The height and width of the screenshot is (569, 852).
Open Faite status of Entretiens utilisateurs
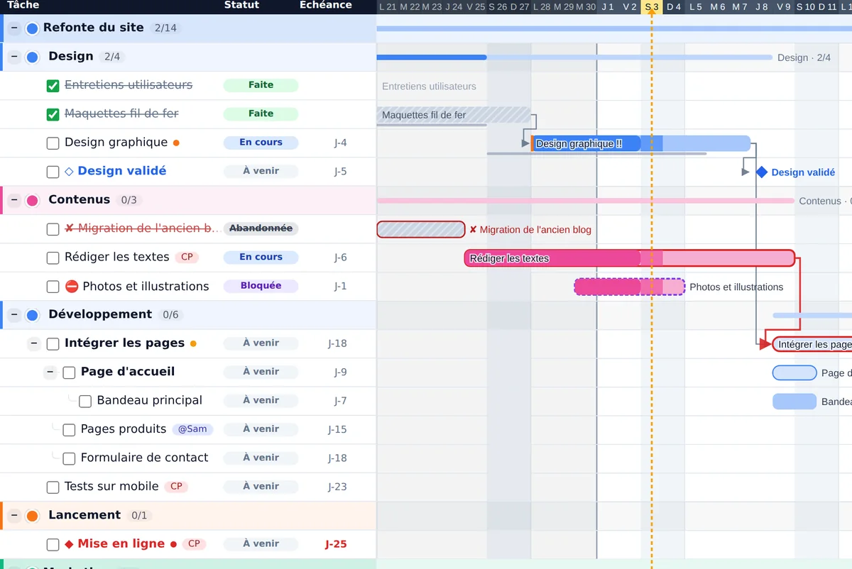(x=261, y=85)
